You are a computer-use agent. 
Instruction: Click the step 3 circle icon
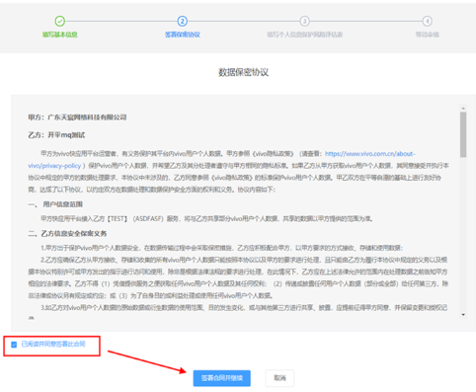pos(305,21)
